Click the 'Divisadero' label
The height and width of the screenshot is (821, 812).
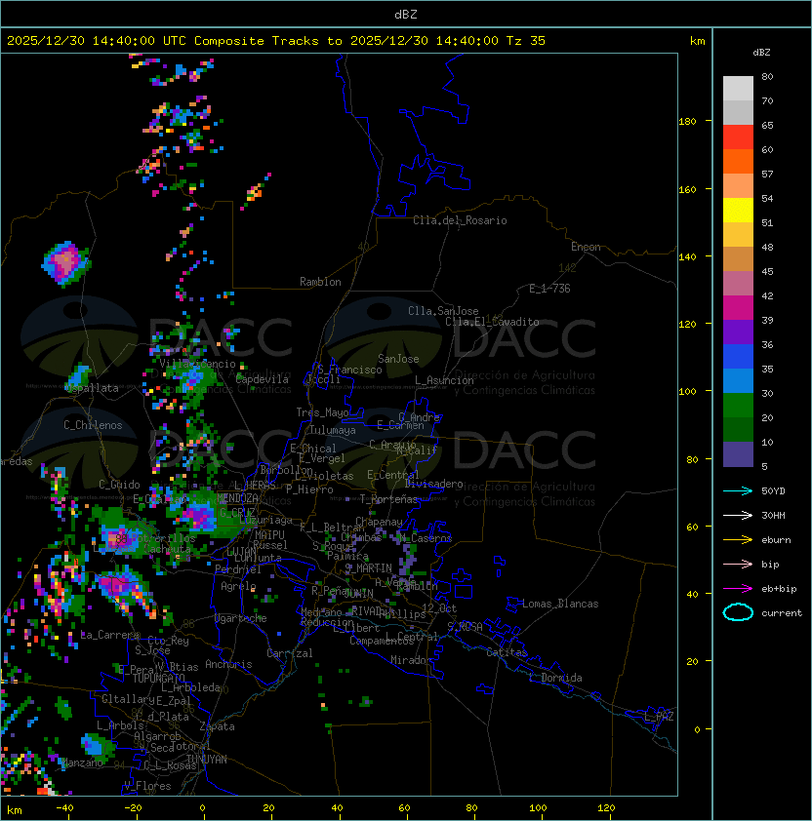[x=434, y=484]
